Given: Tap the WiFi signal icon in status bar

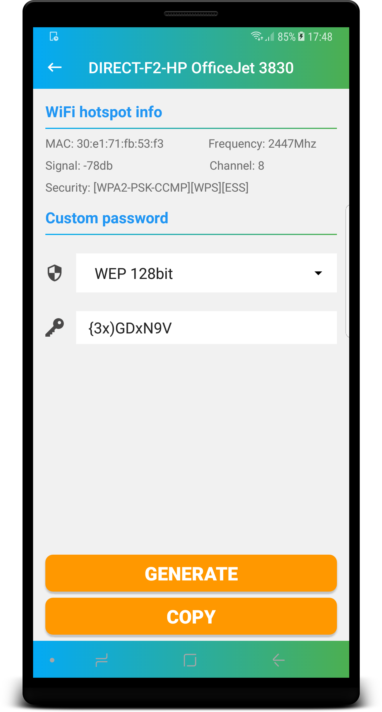Looking at the screenshot, I should coord(257,36).
